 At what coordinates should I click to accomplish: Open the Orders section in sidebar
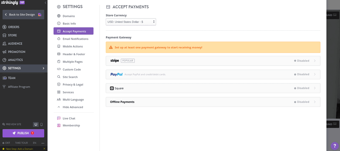(14, 27)
